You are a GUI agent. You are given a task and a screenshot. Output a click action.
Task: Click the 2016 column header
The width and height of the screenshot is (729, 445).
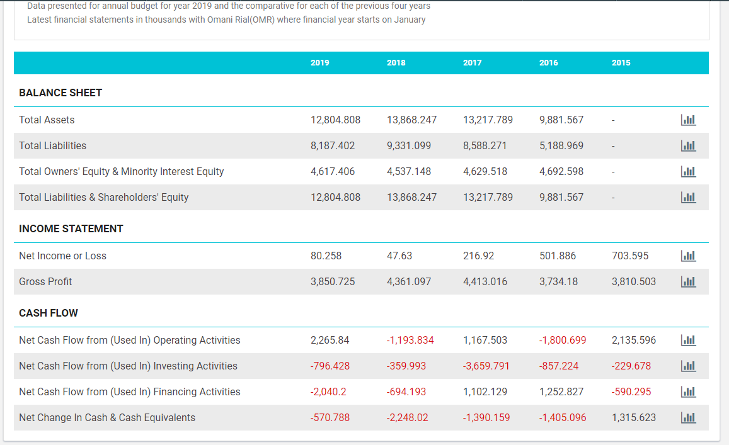click(548, 63)
